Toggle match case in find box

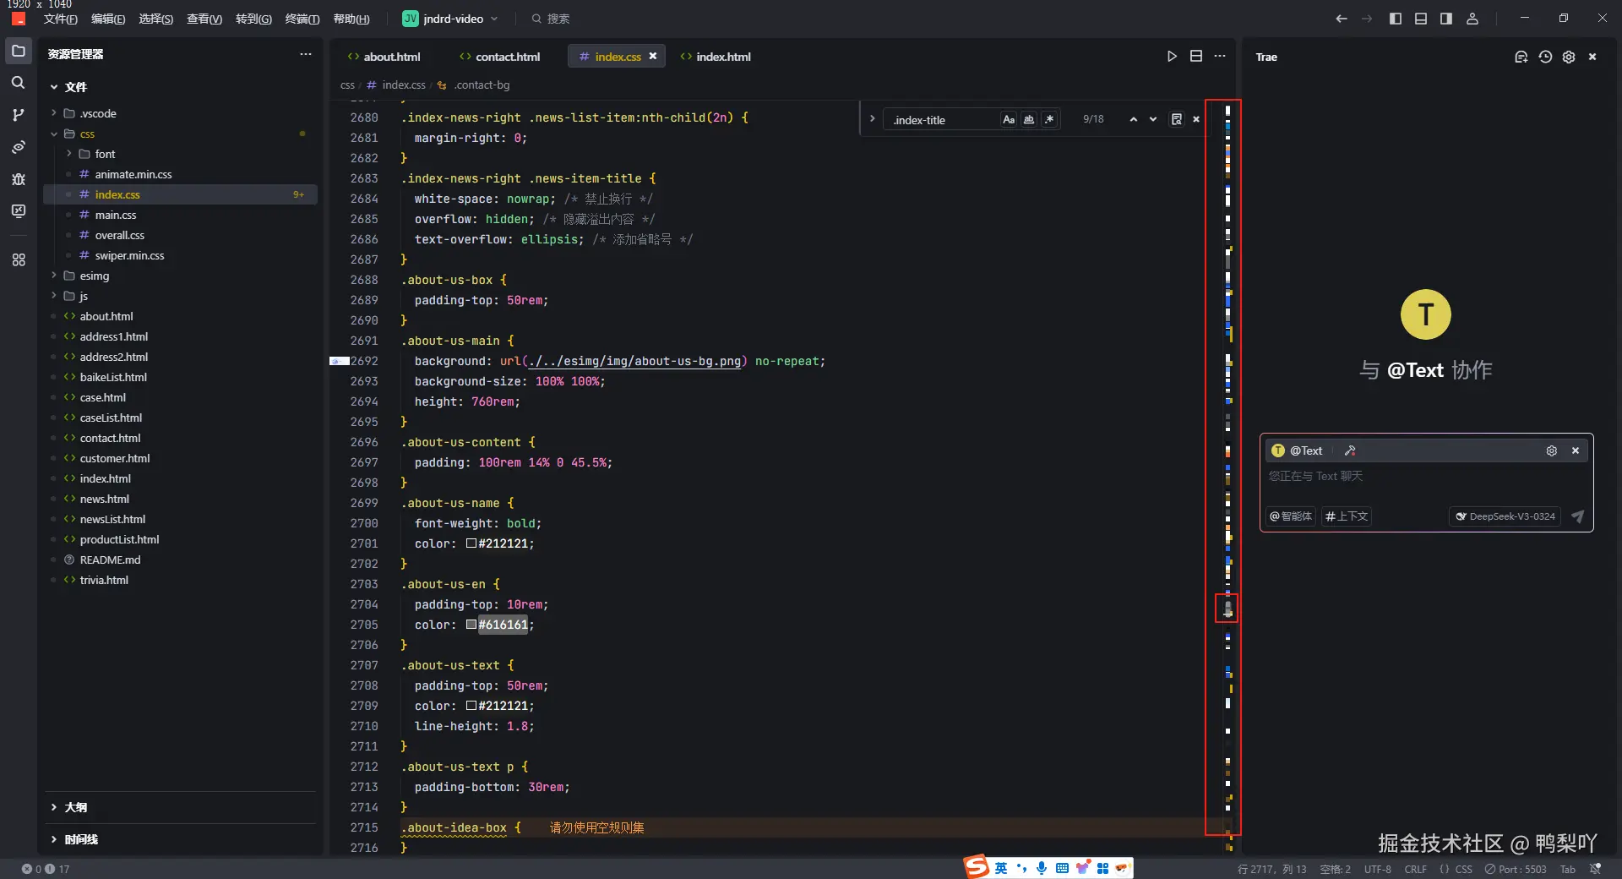click(1009, 120)
